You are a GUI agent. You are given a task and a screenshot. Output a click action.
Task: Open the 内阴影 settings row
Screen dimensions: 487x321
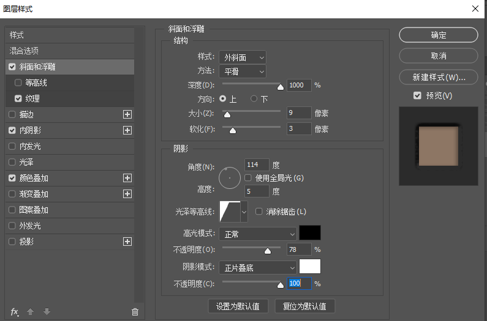(70, 130)
